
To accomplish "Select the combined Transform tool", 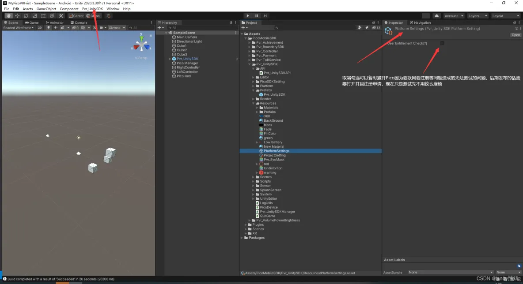I will (52, 15).
